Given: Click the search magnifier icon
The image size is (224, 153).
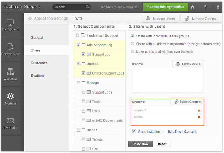Looking at the screenshot, I should [87, 7].
